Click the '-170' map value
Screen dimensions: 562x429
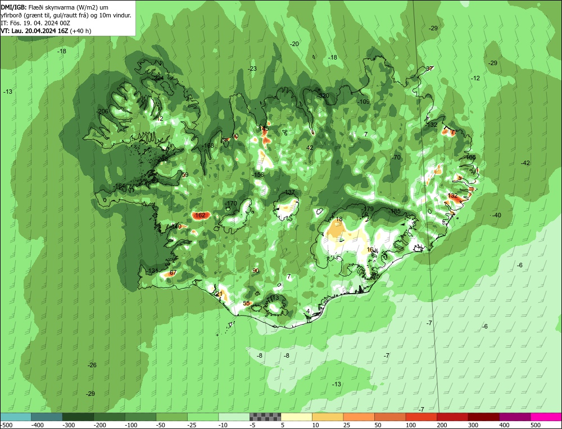(x=231, y=203)
